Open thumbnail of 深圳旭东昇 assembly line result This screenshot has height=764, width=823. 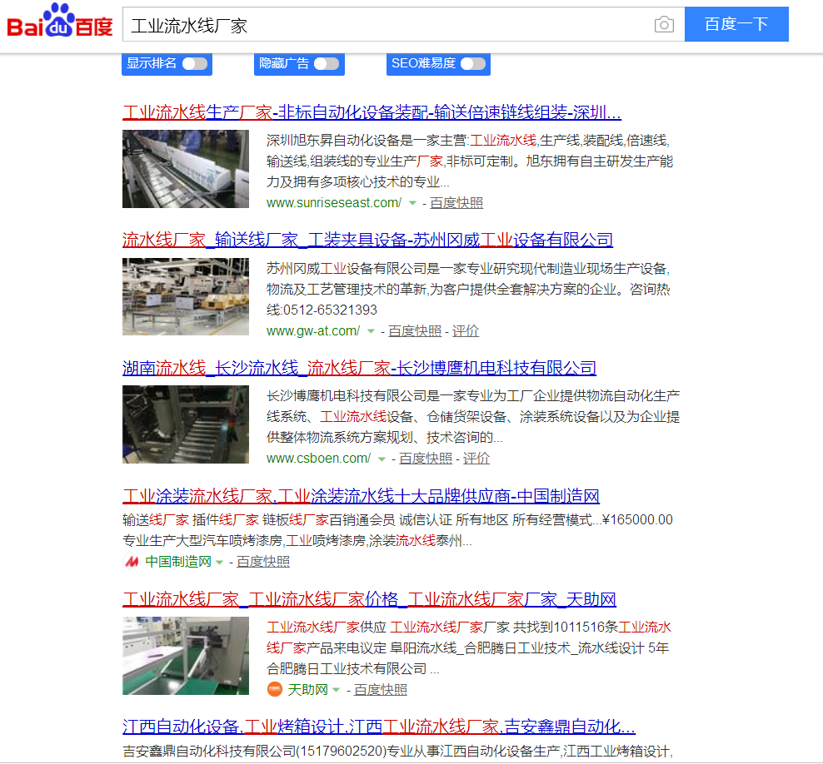coord(186,169)
